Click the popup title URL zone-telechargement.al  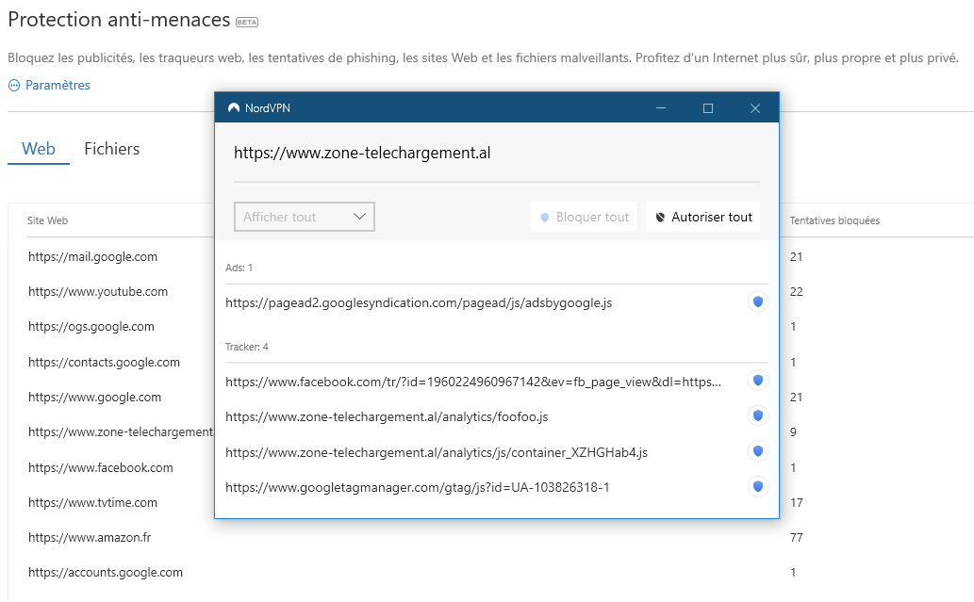click(x=362, y=153)
